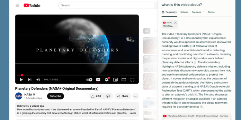
Task: Subscribe to the NASA channel
Action: click(56, 96)
